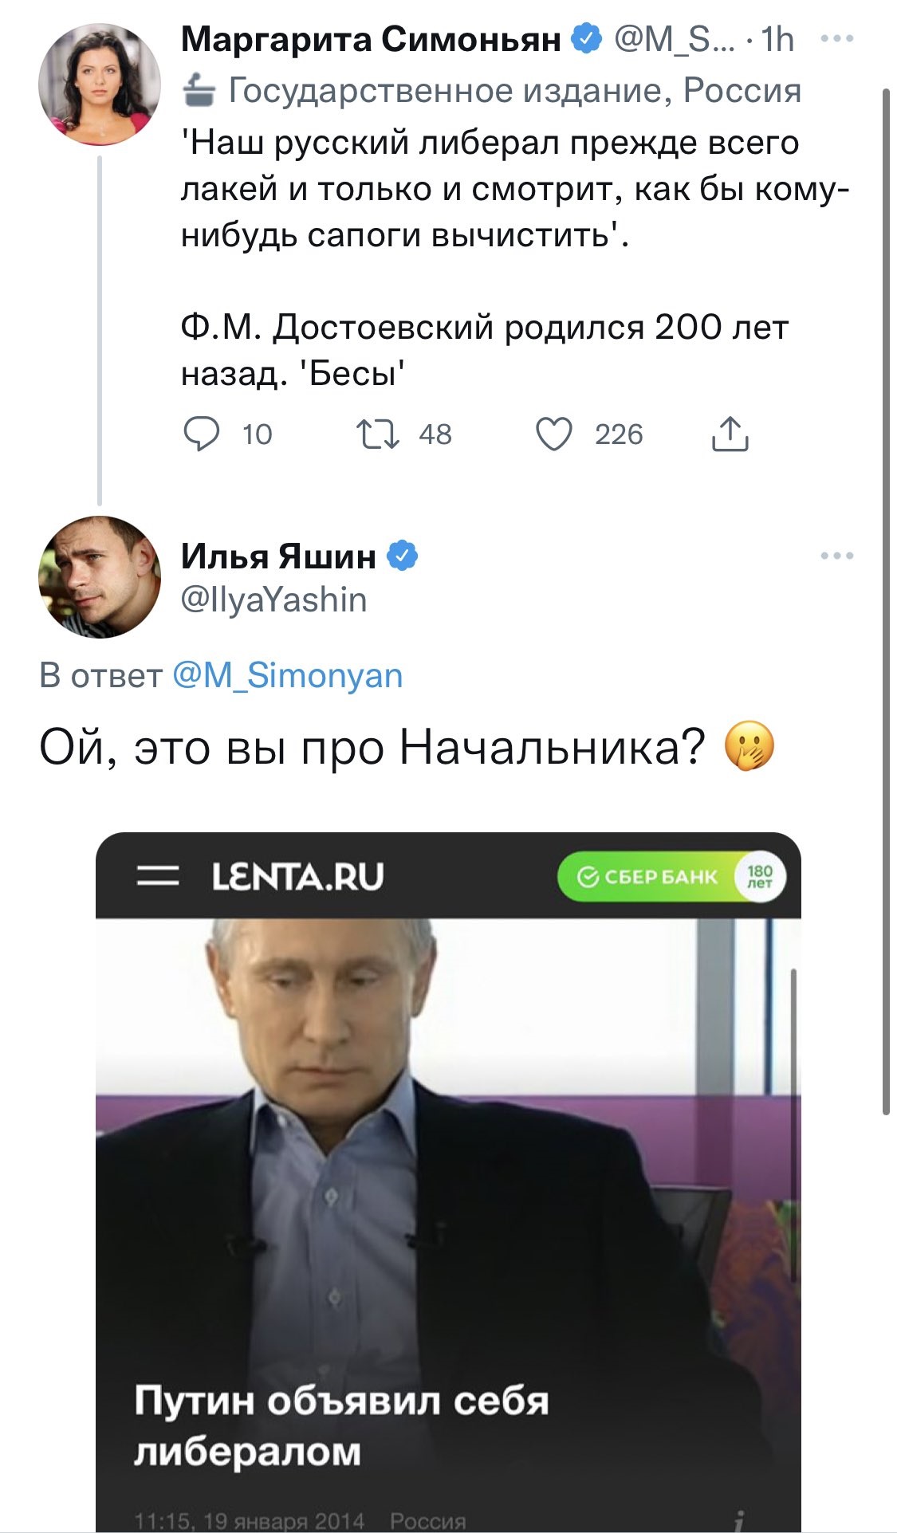Open more options for Симоньян's tweet
This screenshot has width=897, height=1533.
(x=836, y=38)
